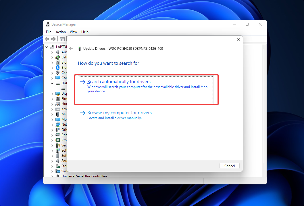Click the LAPTOP root node label
This screenshot has width=304, height=206.
tap(61, 47)
